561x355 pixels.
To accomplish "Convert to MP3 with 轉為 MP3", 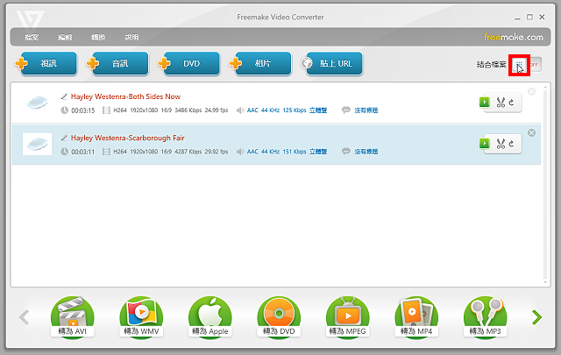I will [x=485, y=317].
